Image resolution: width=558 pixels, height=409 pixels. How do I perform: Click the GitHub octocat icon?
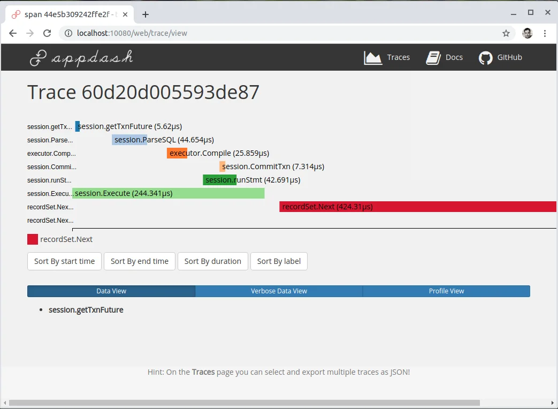pos(485,58)
